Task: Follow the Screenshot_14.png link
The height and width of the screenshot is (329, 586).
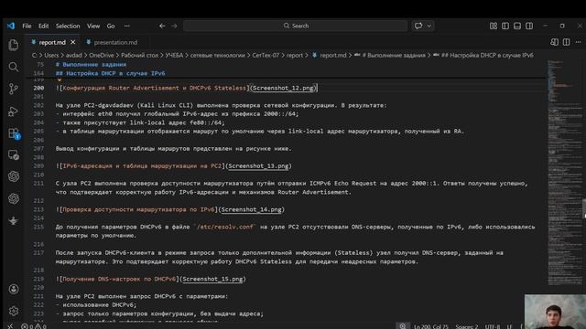Action: click(251, 209)
